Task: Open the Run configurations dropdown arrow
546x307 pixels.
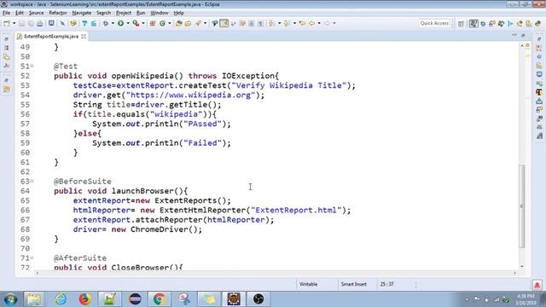Action: [x=128, y=23]
